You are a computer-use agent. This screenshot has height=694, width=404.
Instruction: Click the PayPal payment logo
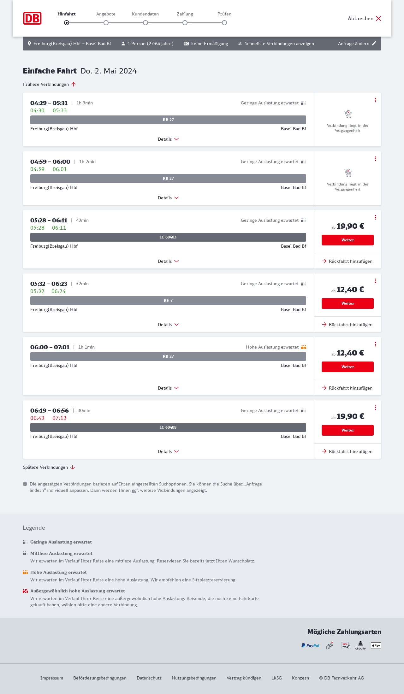coord(310,645)
